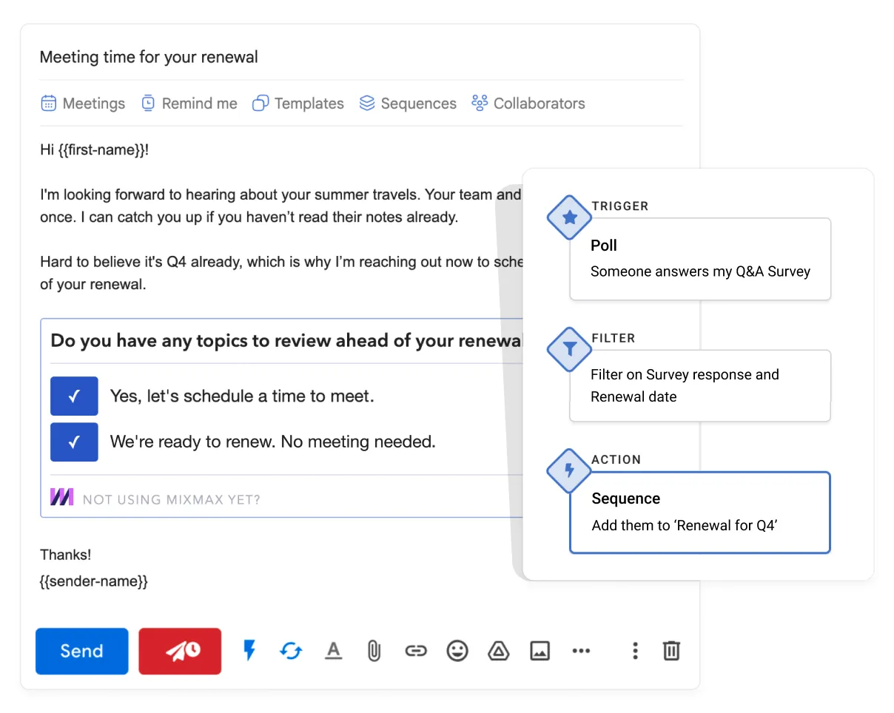Screen dimensions: 894x713
Task: Open the Sequences toolbar item
Action: pyautogui.click(x=408, y=104)
